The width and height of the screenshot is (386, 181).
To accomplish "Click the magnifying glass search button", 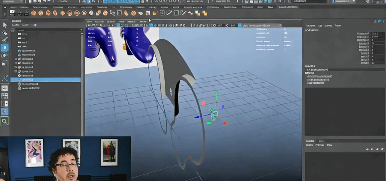I will pyautogui.click(x=4, y=121).
